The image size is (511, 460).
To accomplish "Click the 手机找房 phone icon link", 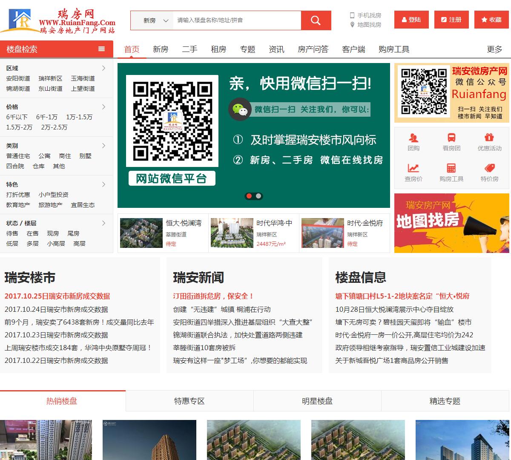I will point(365,15).
